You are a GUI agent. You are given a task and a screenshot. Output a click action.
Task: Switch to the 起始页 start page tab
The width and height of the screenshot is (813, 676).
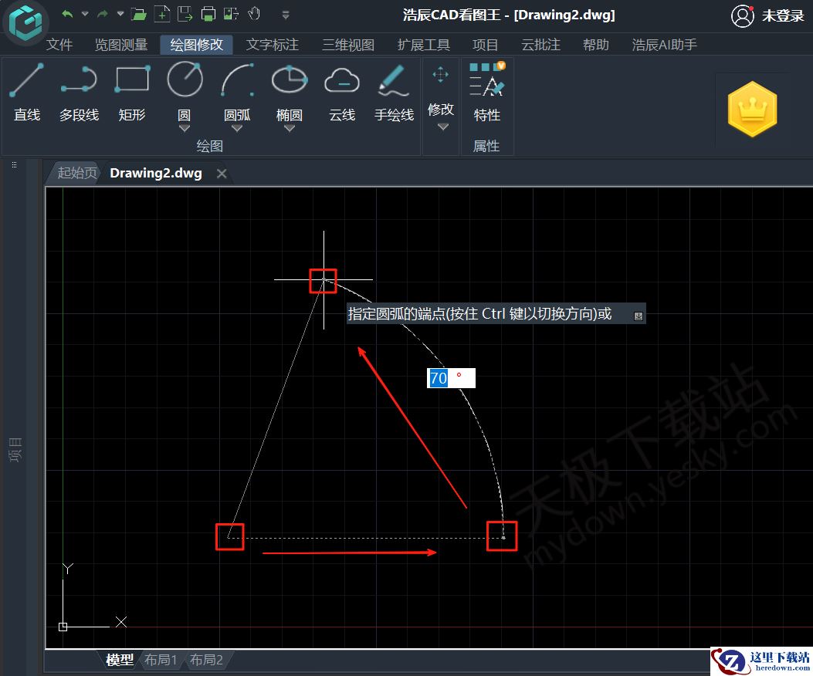click(76, 173)
